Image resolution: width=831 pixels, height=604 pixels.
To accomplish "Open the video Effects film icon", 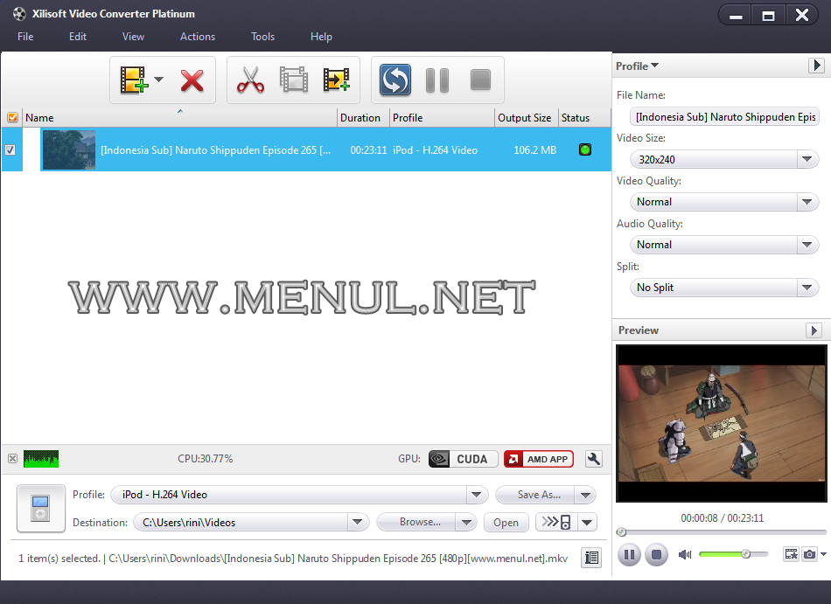I will pos(294,80).
